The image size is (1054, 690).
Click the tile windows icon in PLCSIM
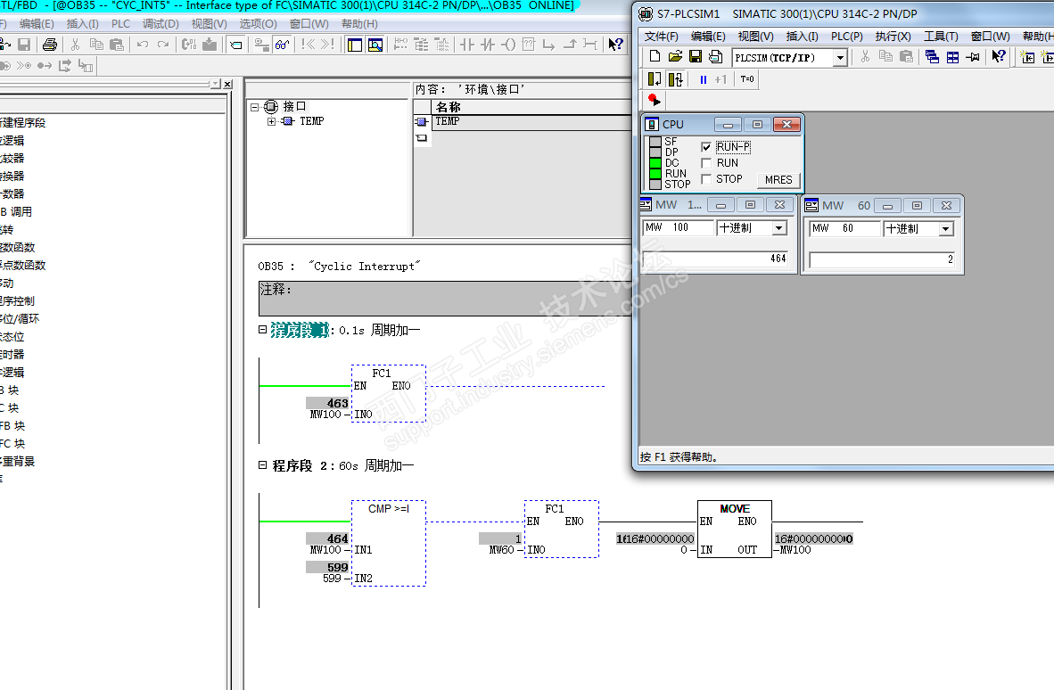[x=952, y=57]
